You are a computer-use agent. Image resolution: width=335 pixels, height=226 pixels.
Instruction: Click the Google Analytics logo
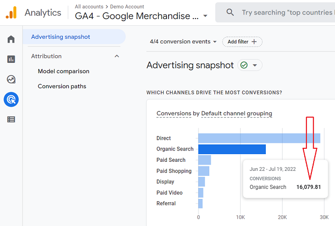[11, 12]
